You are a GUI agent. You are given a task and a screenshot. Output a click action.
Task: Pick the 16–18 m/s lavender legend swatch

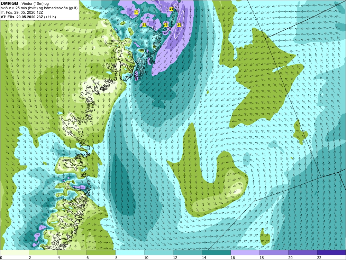coord(245,252)
